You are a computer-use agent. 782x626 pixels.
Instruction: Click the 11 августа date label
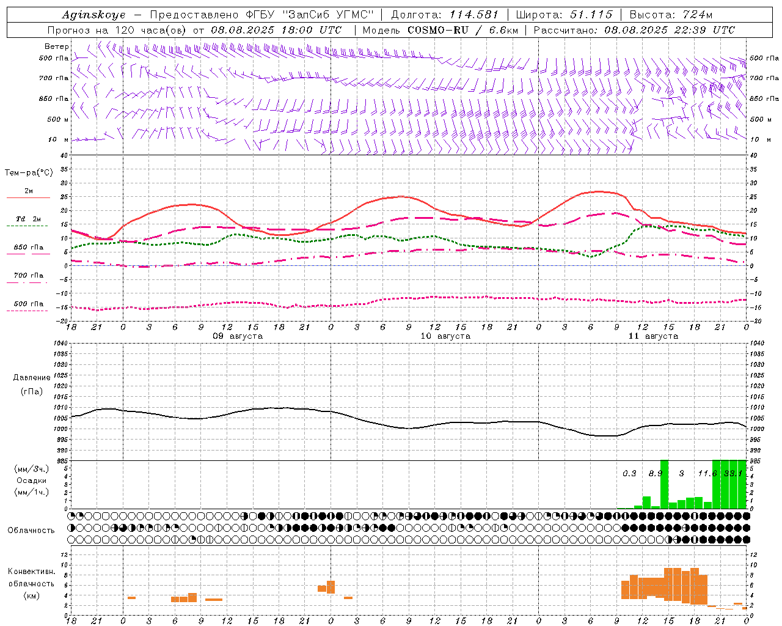click(x=653, y=336)
